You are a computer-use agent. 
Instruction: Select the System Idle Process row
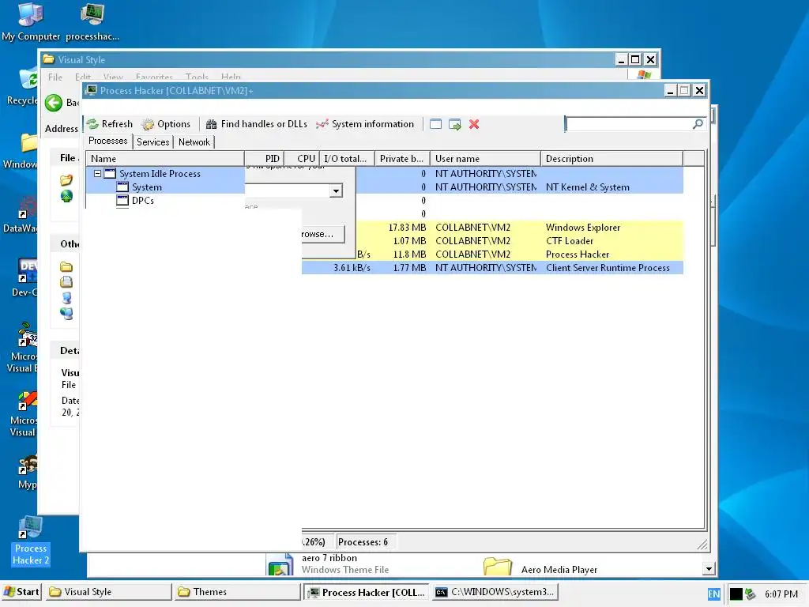tap(385, 173)
